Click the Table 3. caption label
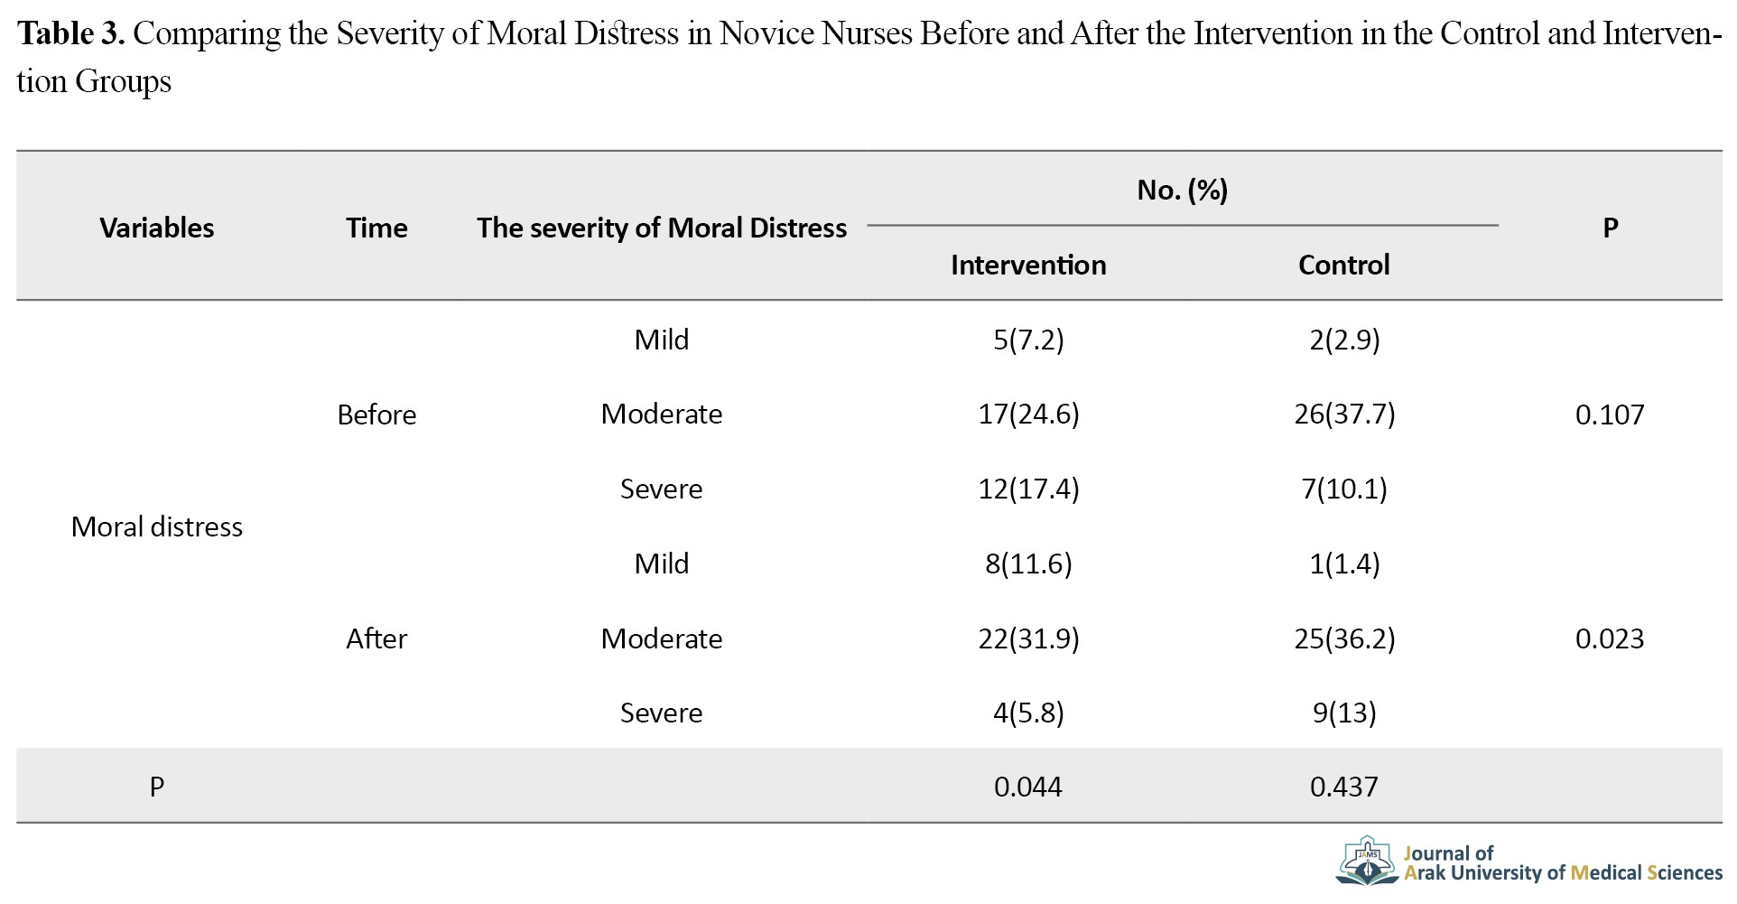 tap(71, 33)
